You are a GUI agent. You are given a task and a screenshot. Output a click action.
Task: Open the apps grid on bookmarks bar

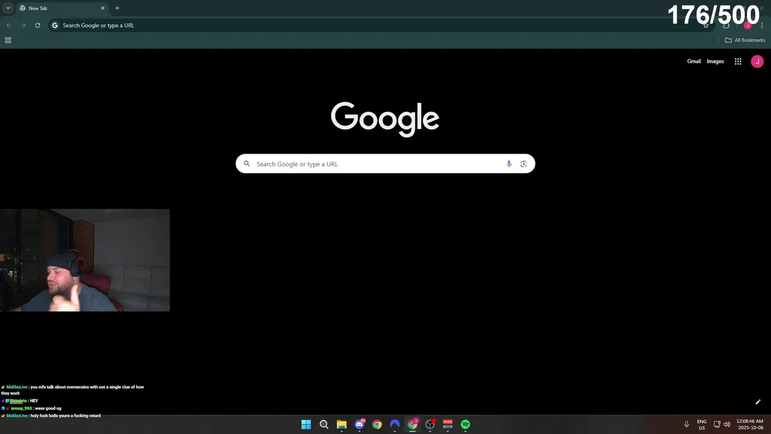point(8,40)
